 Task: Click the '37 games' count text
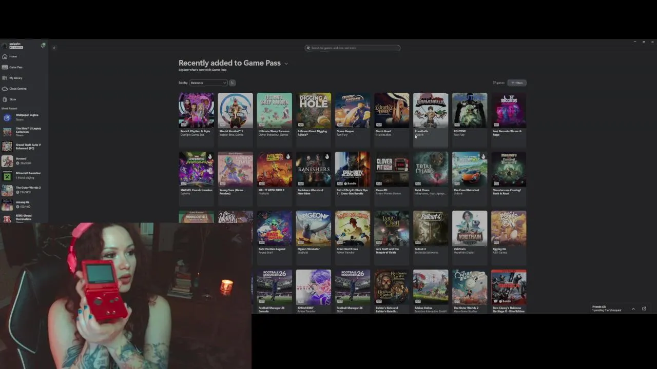[498, 83]
